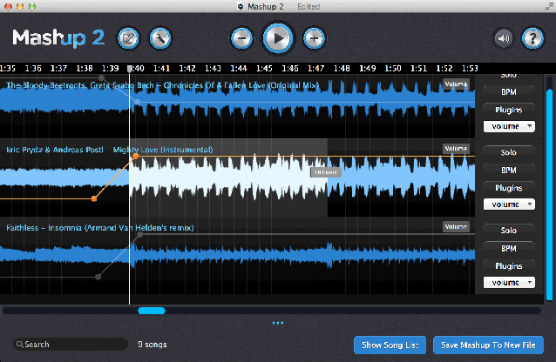This screenshot has height=362, width=556.
Task: Click the horizontal timeline scrollbar thumb
Action: [152, 311]
